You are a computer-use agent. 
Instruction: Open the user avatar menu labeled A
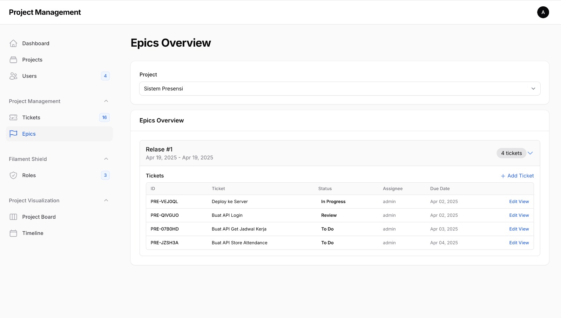543,12
